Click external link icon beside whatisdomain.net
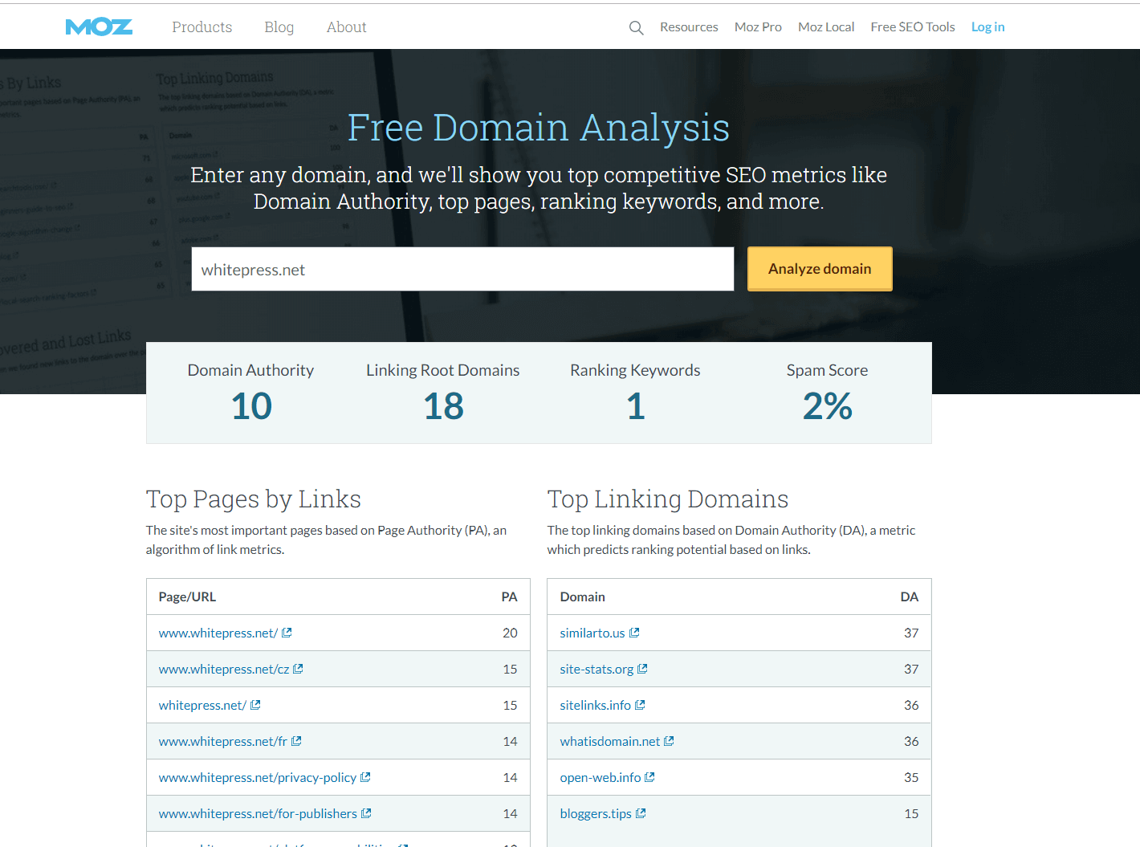Image resolution: width=1140 pixels, height=847 pixels. pyautogui.click(x=669, y=741)
